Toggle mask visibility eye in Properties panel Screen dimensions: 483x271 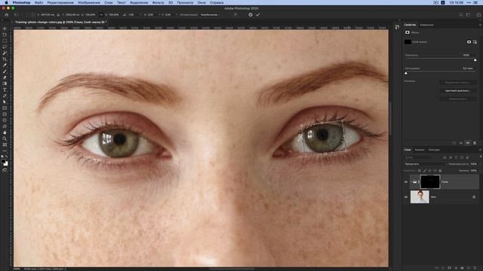point(468,143)
